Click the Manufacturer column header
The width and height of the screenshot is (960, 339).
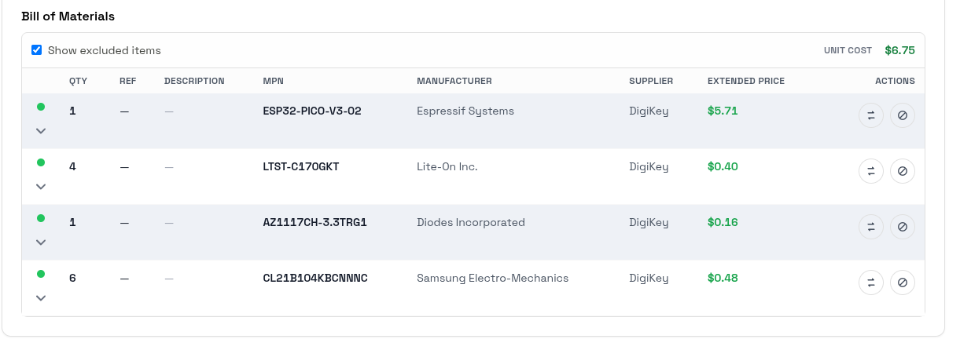click(454, 81)
